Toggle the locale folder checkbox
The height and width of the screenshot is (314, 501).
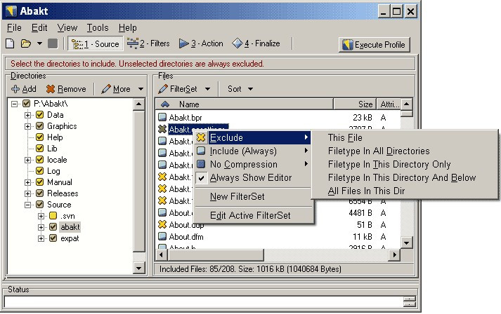point(40,159)
